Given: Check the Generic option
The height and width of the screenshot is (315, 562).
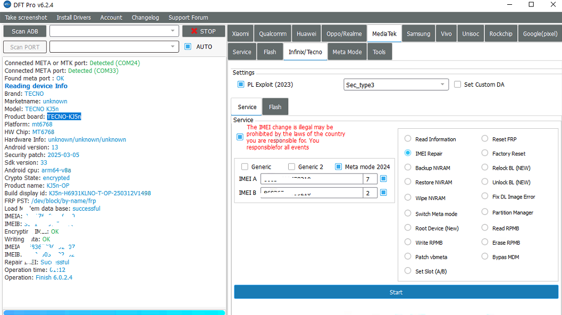Looking at the screenshot, I should click(245, 167).
